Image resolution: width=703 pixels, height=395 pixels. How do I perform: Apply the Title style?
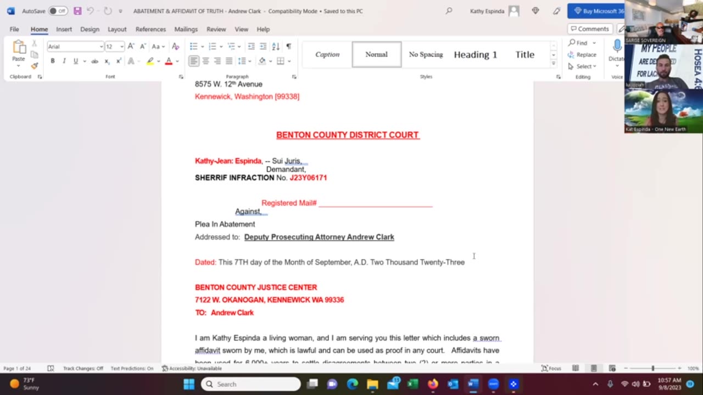(x=525, y=54)
